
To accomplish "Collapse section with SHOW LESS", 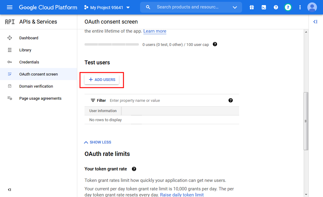I will [98, 142].
